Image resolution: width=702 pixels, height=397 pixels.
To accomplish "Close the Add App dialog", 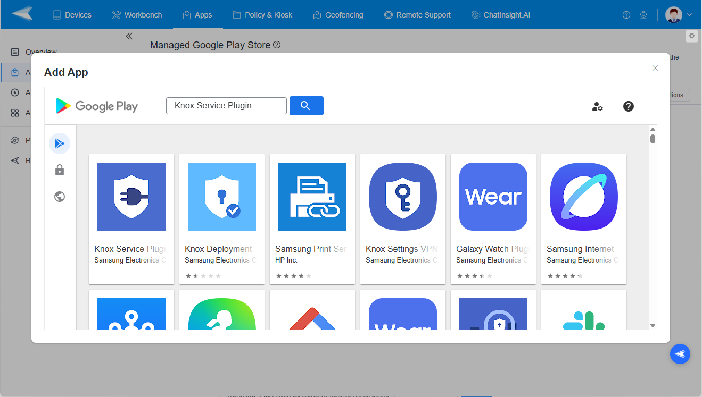I will [x=655, y=68].
